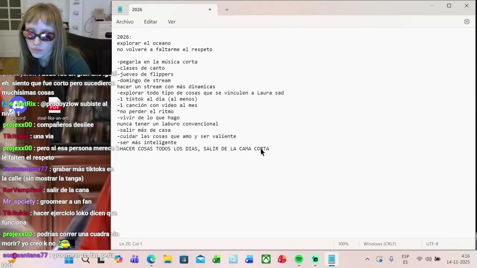Viewport: 477px width, 268px height.
Task: Click "-1 tiktok al dia (al menos)" line
Action: (157, 99)
